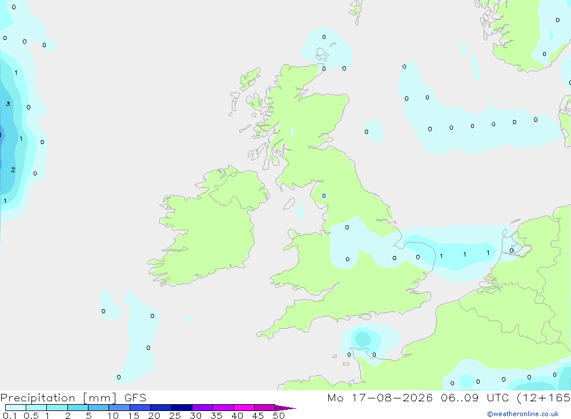Viewport: 571px width, 419px height.
Task: Click the 30–35 mm violet legend swatch
Action: 203,408
